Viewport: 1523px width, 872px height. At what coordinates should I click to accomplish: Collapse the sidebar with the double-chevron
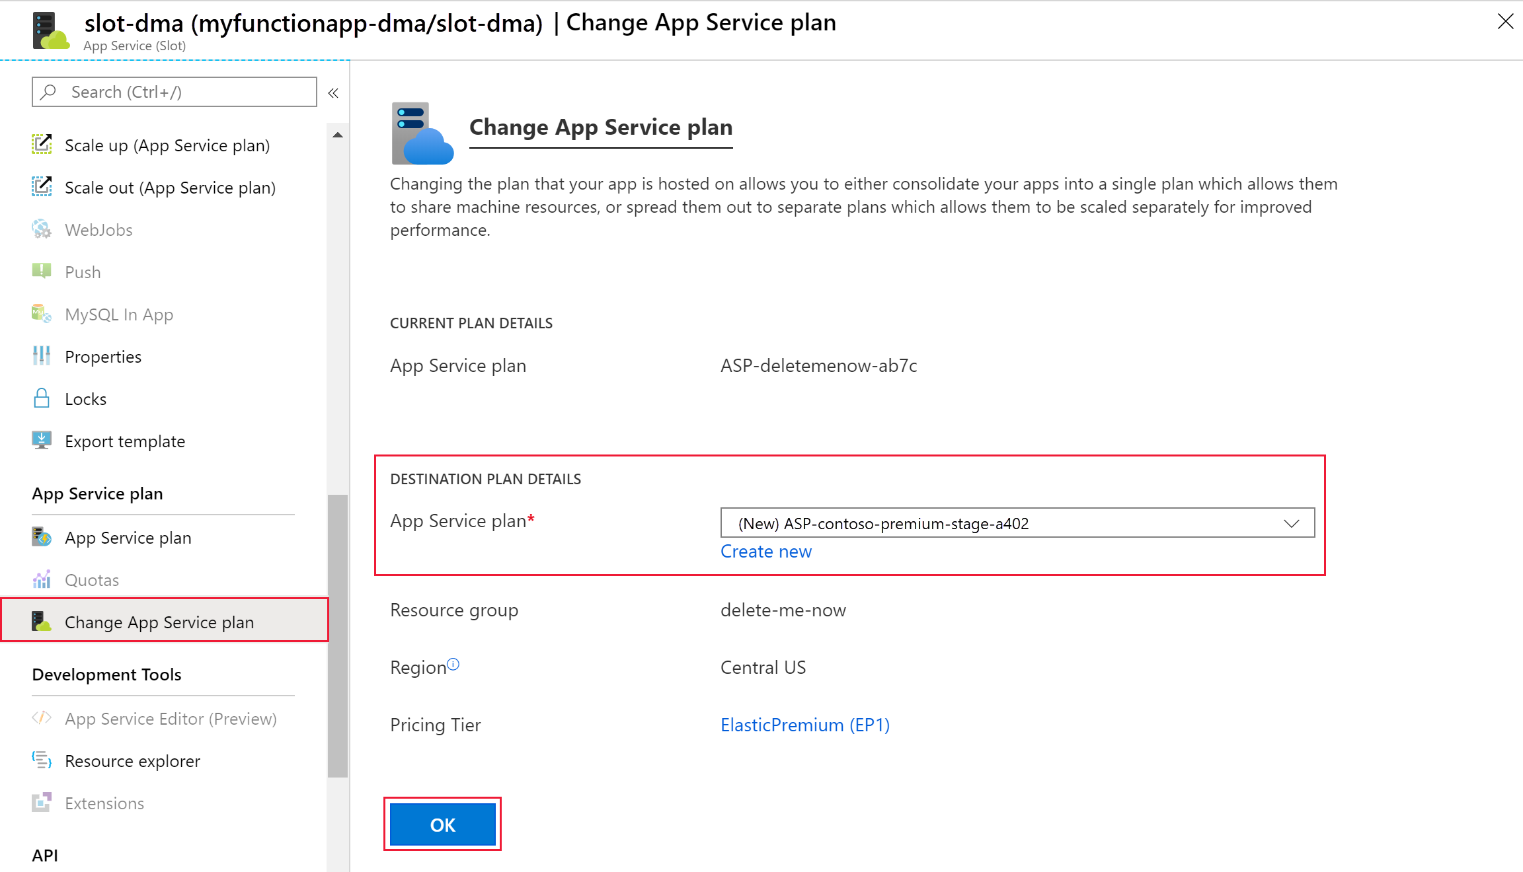point(333,92)
